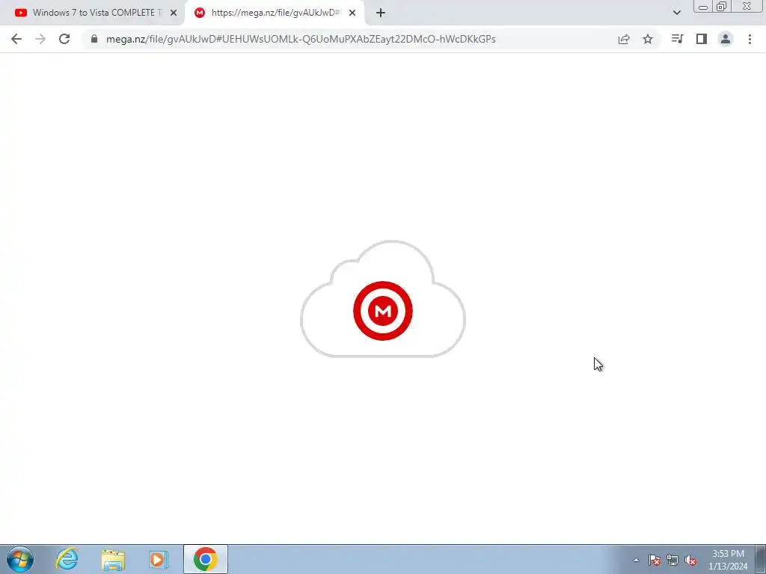This screenshot has height=574, width=766.
Task: Click the Show Desktop strip
Action: pos(761,559)
